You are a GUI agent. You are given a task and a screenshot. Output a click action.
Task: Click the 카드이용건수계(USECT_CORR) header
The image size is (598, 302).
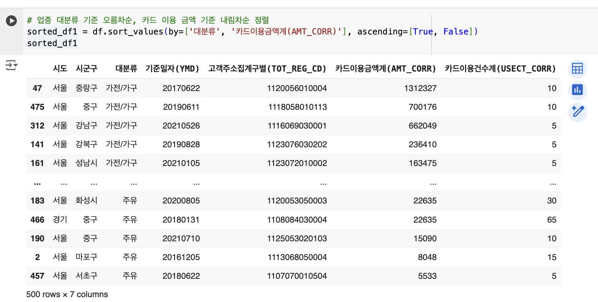[x=501, y=69]
